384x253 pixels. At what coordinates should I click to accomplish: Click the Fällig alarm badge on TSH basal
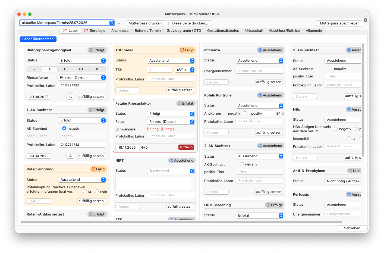click(x=187, y=50)
